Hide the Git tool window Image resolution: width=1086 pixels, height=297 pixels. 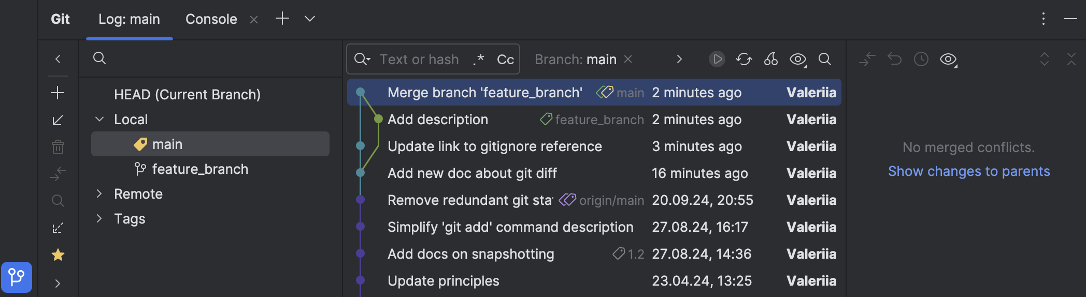pyautogui.click(x=1070, y=19)
